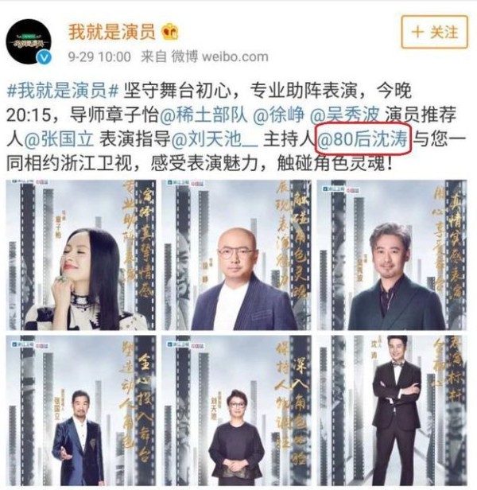
Task: Open the #我就是演员# hashtag topic
Action: point(63,91)
